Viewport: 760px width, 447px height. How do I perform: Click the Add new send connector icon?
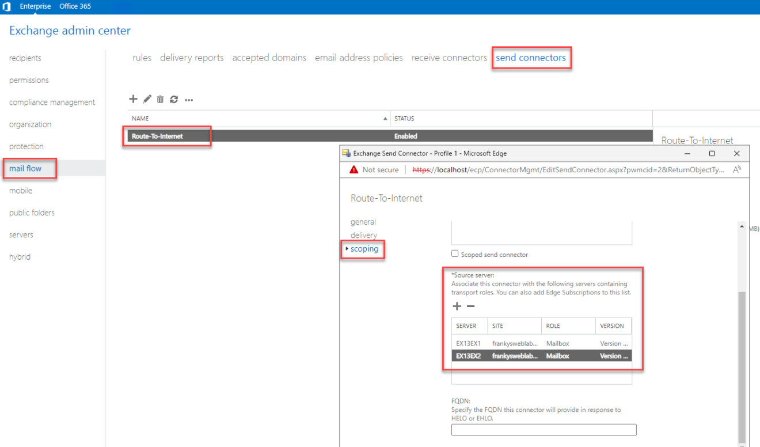(x=133, y=99)
